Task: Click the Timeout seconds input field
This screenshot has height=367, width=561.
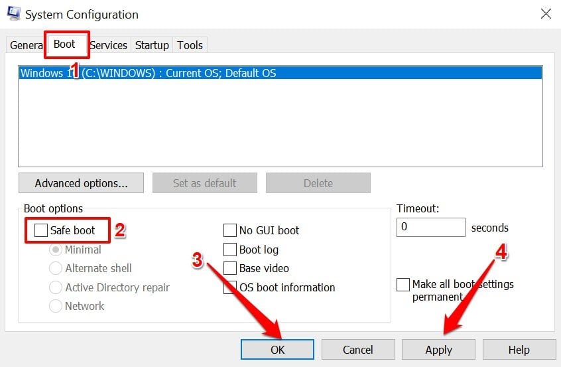Action: [431, 227]
